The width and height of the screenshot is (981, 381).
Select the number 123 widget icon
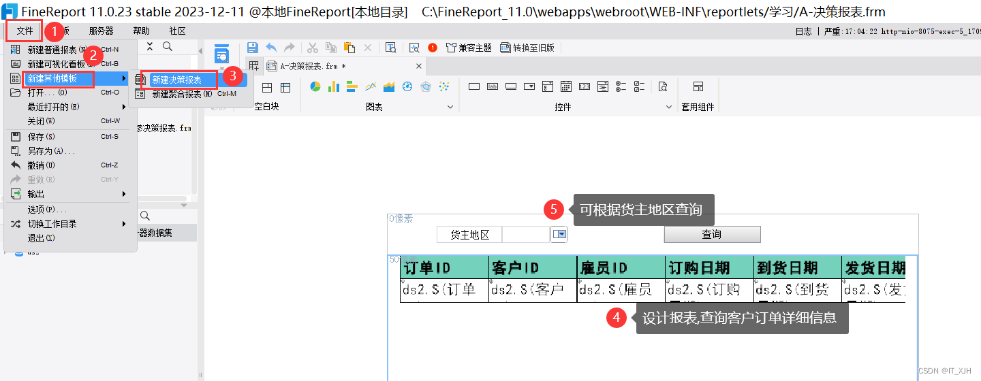pos(585,86)
